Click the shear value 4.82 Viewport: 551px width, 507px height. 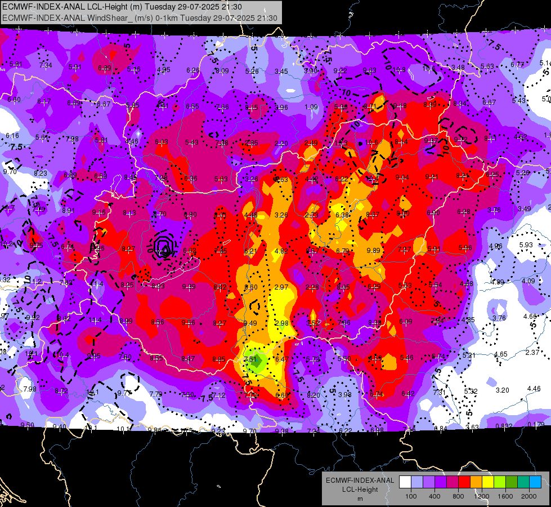tap(281, 251)
